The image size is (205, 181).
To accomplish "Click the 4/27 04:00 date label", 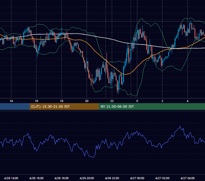I will 188,178.
